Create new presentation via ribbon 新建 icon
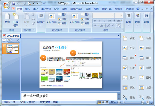Viewport: 155px width, 106px height. (x=7, y=18)
